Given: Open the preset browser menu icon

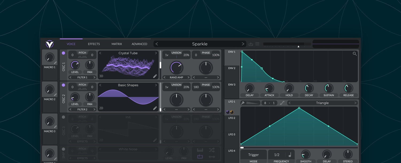Looking at the screenshot, I should point(257,44).
